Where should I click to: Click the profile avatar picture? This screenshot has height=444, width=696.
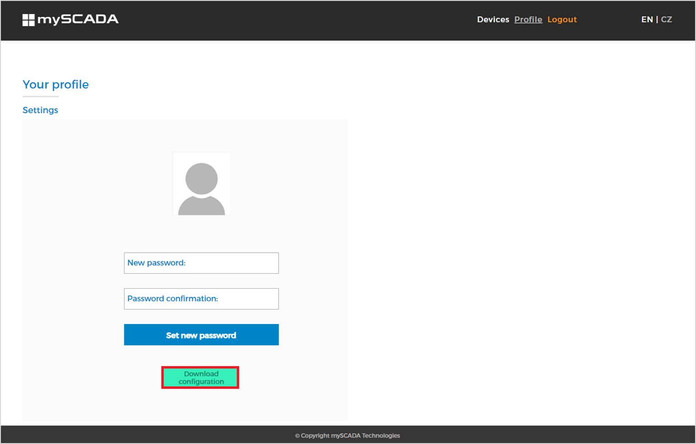click(201, 184)
